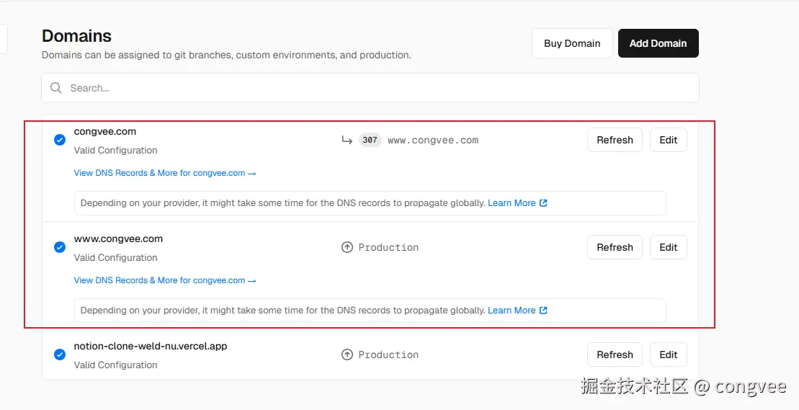Click the checkmark beside notion-clone-weld-nu.vercel.app
Image resolution: width=799 pixels, height=410 pixels.
[60, 355]
